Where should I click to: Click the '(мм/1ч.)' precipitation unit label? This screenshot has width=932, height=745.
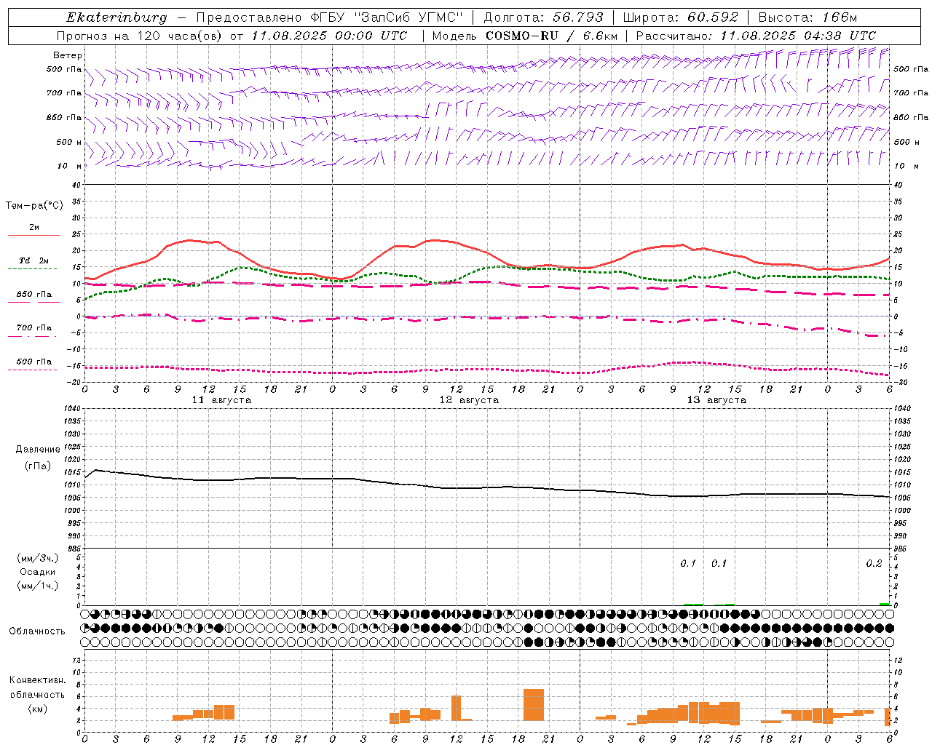(38, 586)
